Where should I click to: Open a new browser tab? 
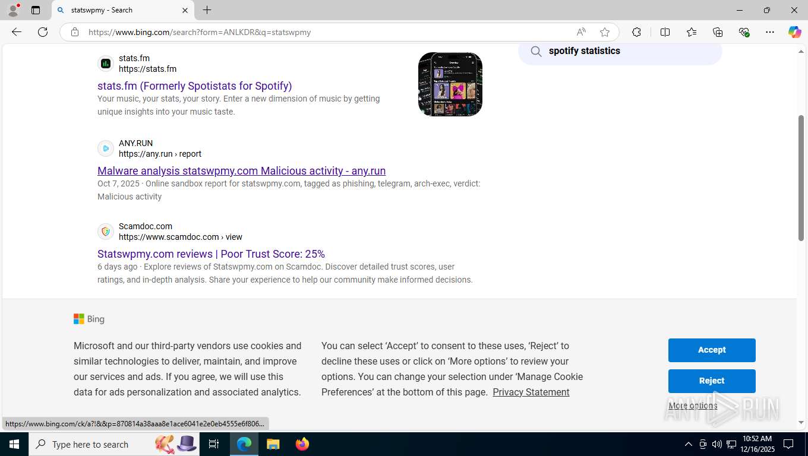click(x=207, y=10)
